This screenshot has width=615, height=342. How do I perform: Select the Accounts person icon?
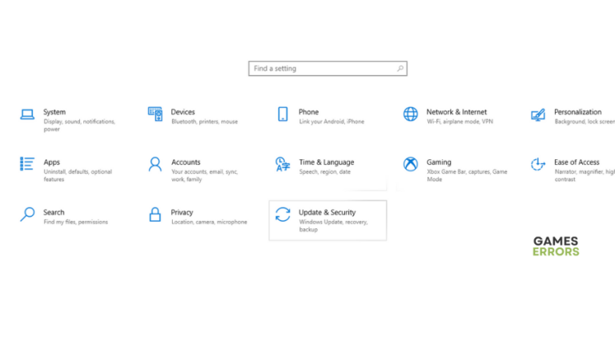click(155, 164)
